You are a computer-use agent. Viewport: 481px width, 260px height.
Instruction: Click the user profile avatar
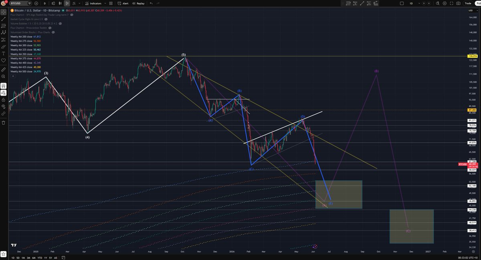(3, 3)
